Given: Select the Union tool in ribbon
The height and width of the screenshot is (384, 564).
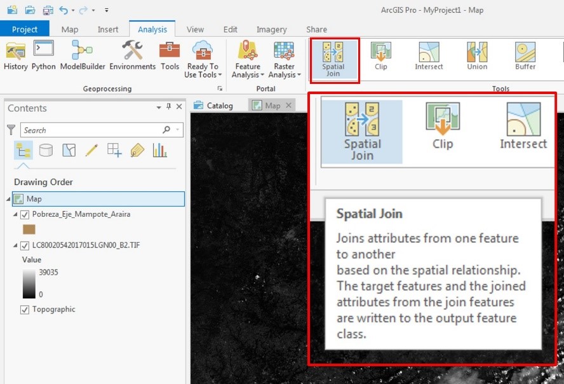Looking at the screenshot, I should click(x=477, y=56).
